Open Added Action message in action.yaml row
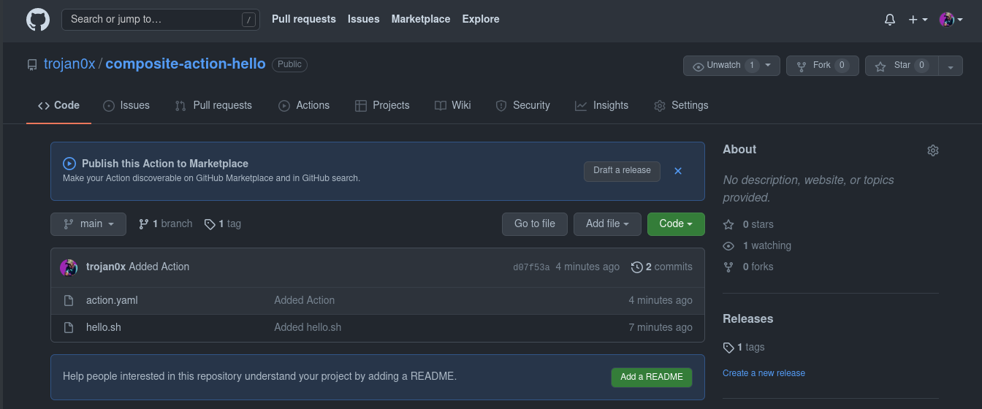982x409 pixels. coord(305,300)
